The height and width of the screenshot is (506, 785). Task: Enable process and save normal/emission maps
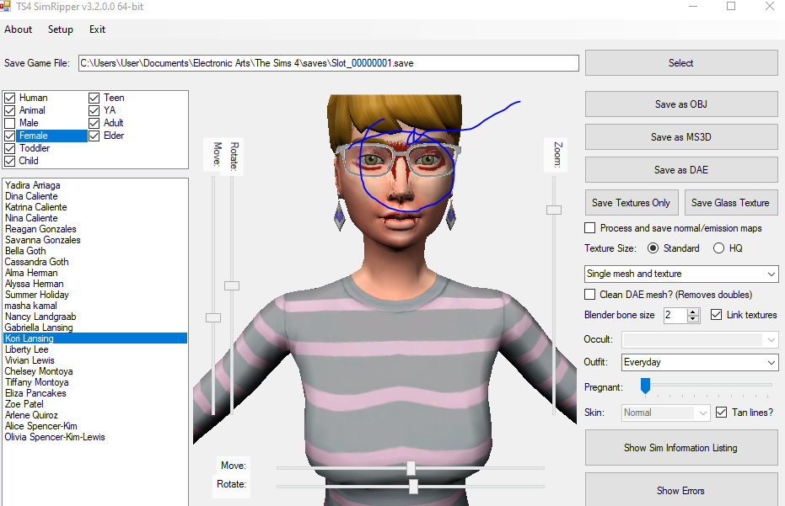tap(589, 227)
